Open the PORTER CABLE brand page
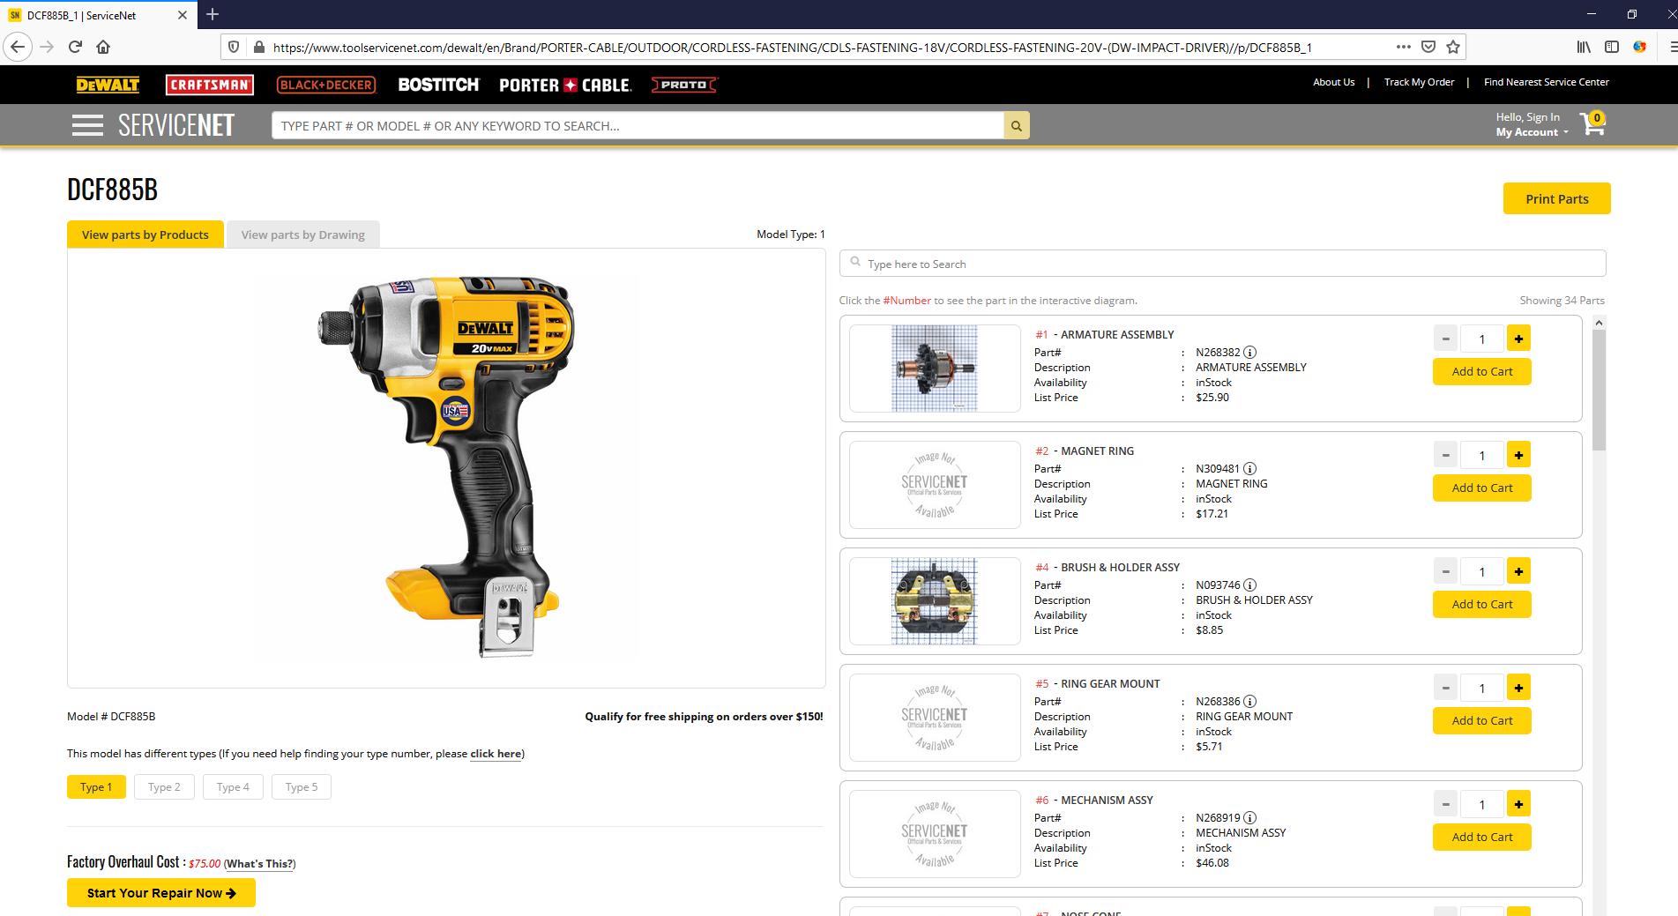Screen dimensions: 1678x916 (564, 85)
